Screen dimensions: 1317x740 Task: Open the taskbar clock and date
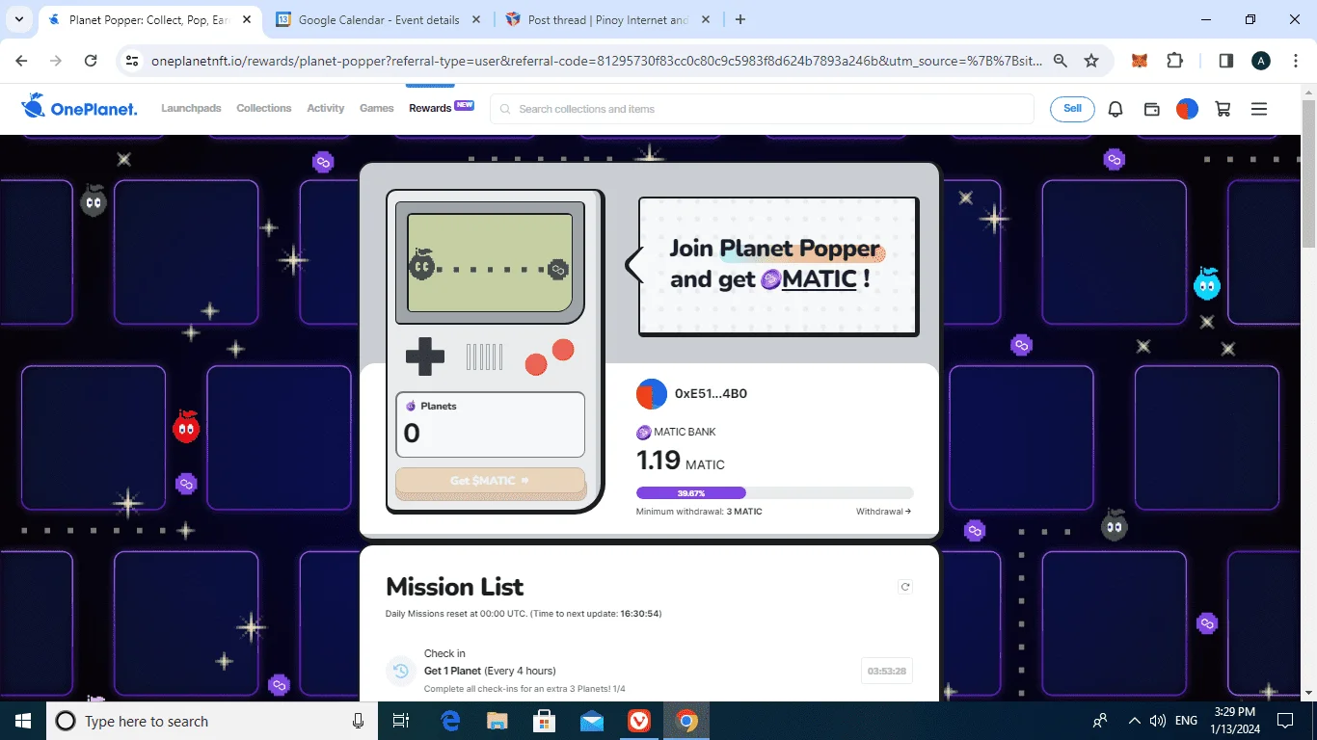point(1237,721)
